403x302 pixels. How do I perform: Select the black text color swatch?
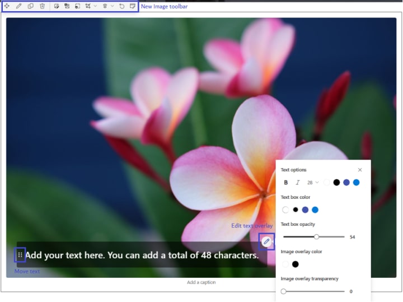tap(336, 183)
